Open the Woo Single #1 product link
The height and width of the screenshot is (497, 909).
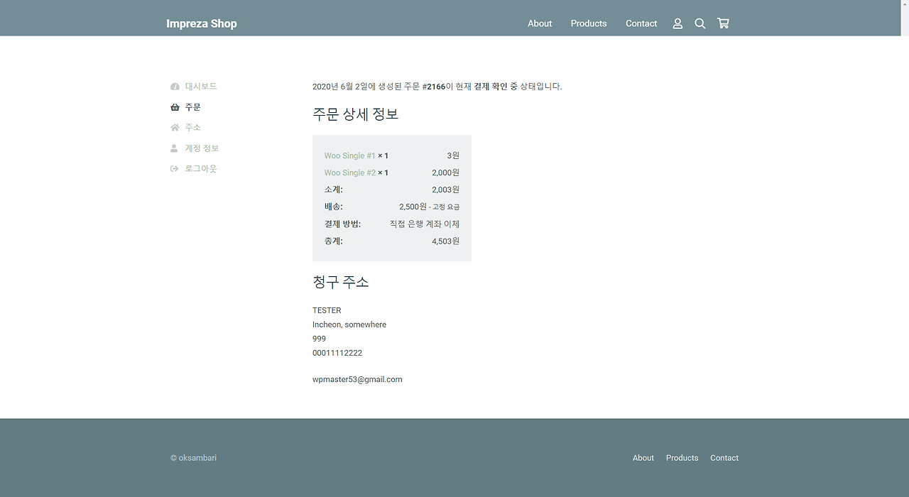coord(349,155)
